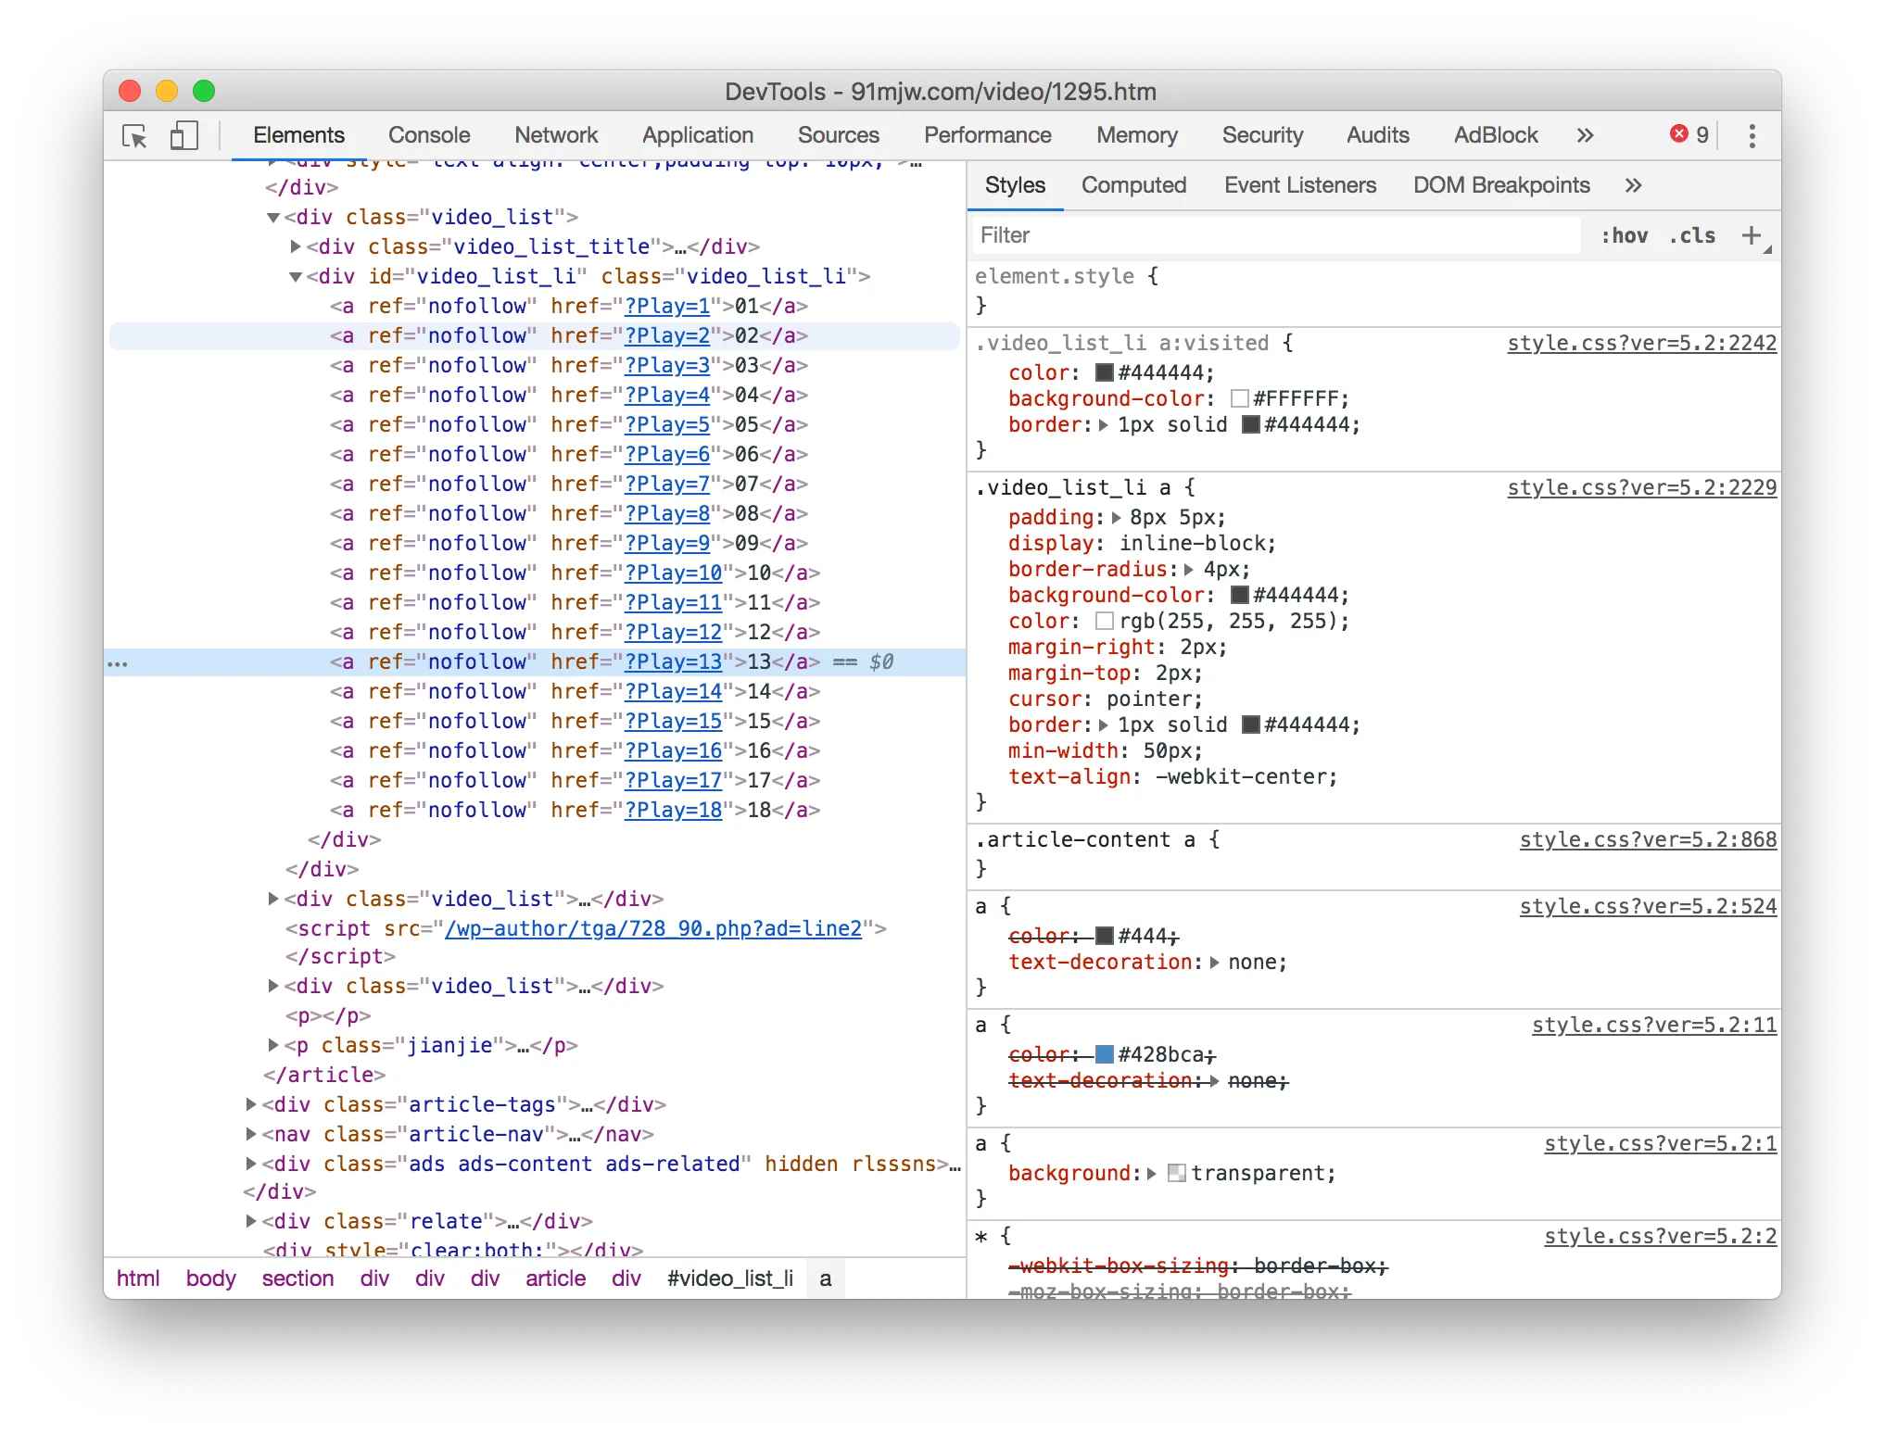Expand the jianjie paragraph node
Viewport: 1885px width, 1436px height.
point(273,1045)
